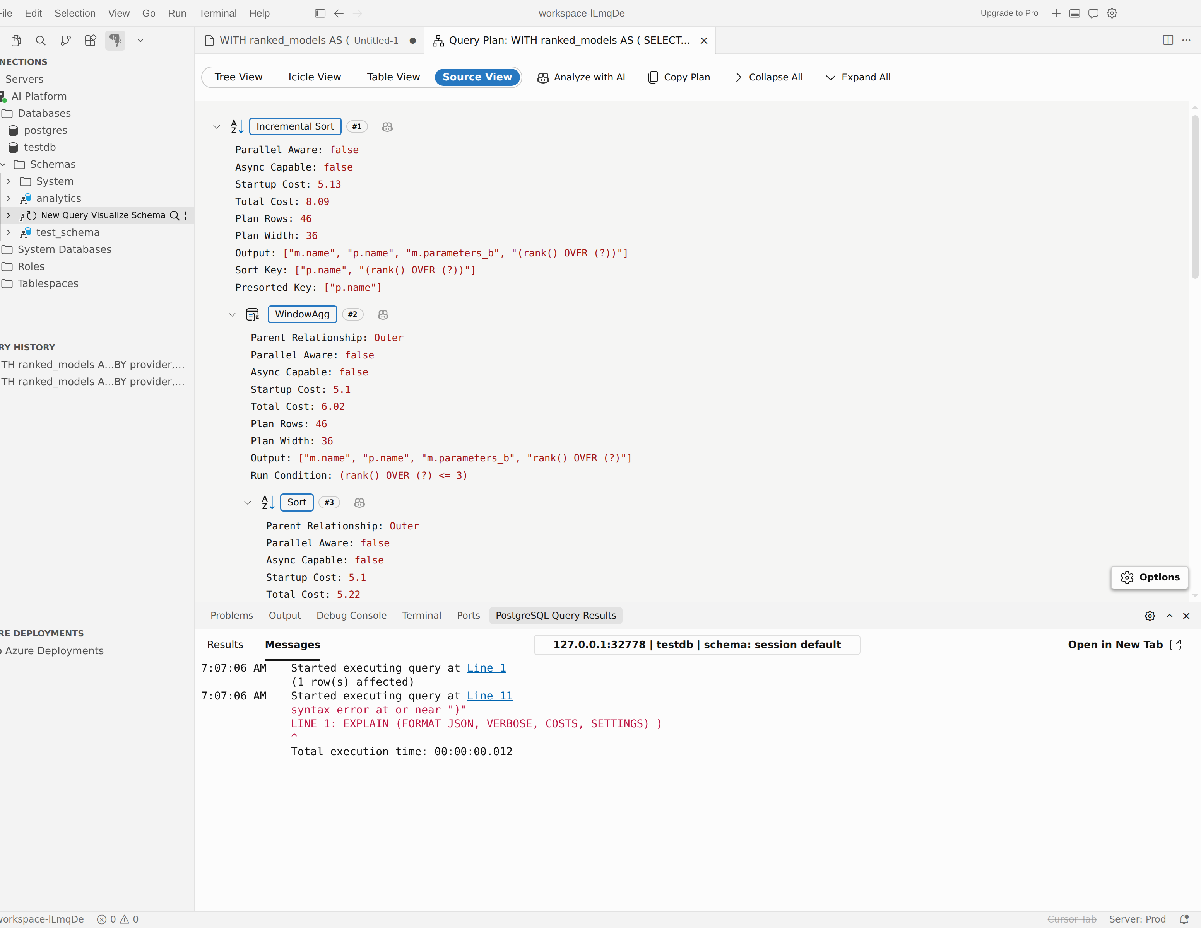Click AI analyze icon next to Incremental Sort

coord(387,127)
